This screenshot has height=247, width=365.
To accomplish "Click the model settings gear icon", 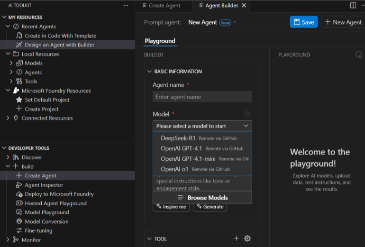I will click(247, 114).
